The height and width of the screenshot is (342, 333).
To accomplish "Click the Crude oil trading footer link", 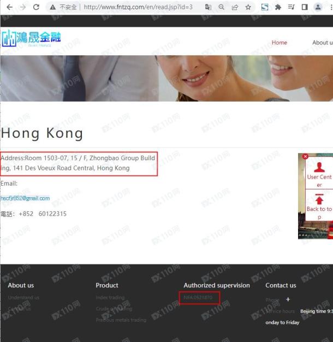I will (114, 309).
